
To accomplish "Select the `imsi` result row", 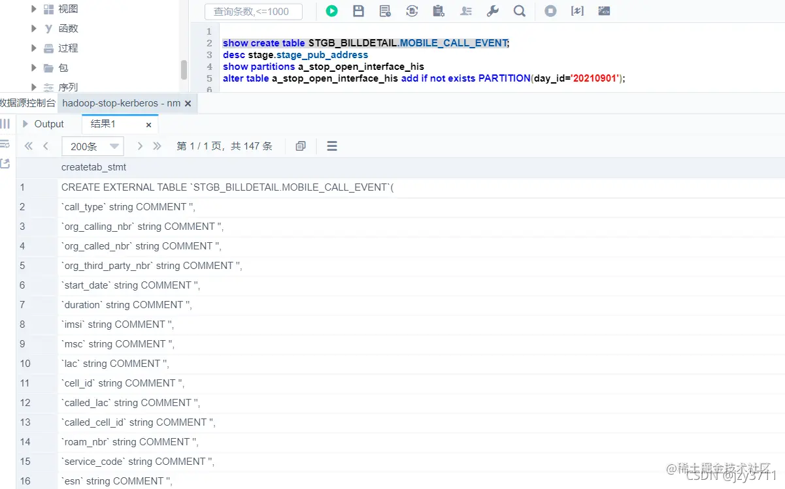I will [400, 324].
